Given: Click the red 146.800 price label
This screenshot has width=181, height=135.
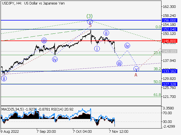Looking at the screenshot, I should (170, 41).
